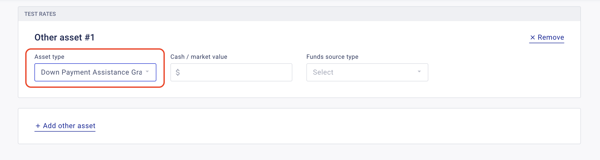
Task: Click the TEST RATES section header text
Action: point(40,14)
